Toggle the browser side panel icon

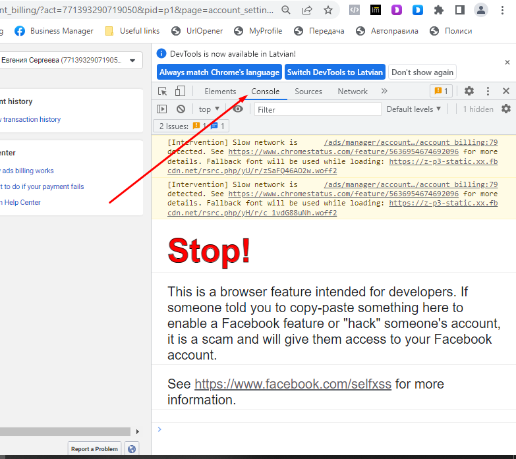[x=460, y=10]
